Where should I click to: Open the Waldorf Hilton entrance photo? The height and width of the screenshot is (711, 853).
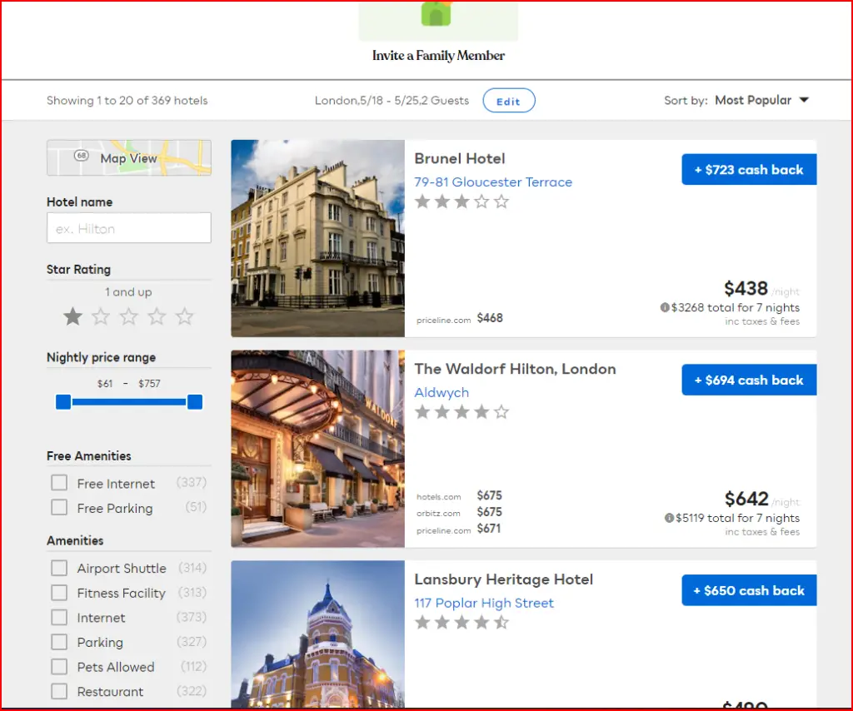317,449
